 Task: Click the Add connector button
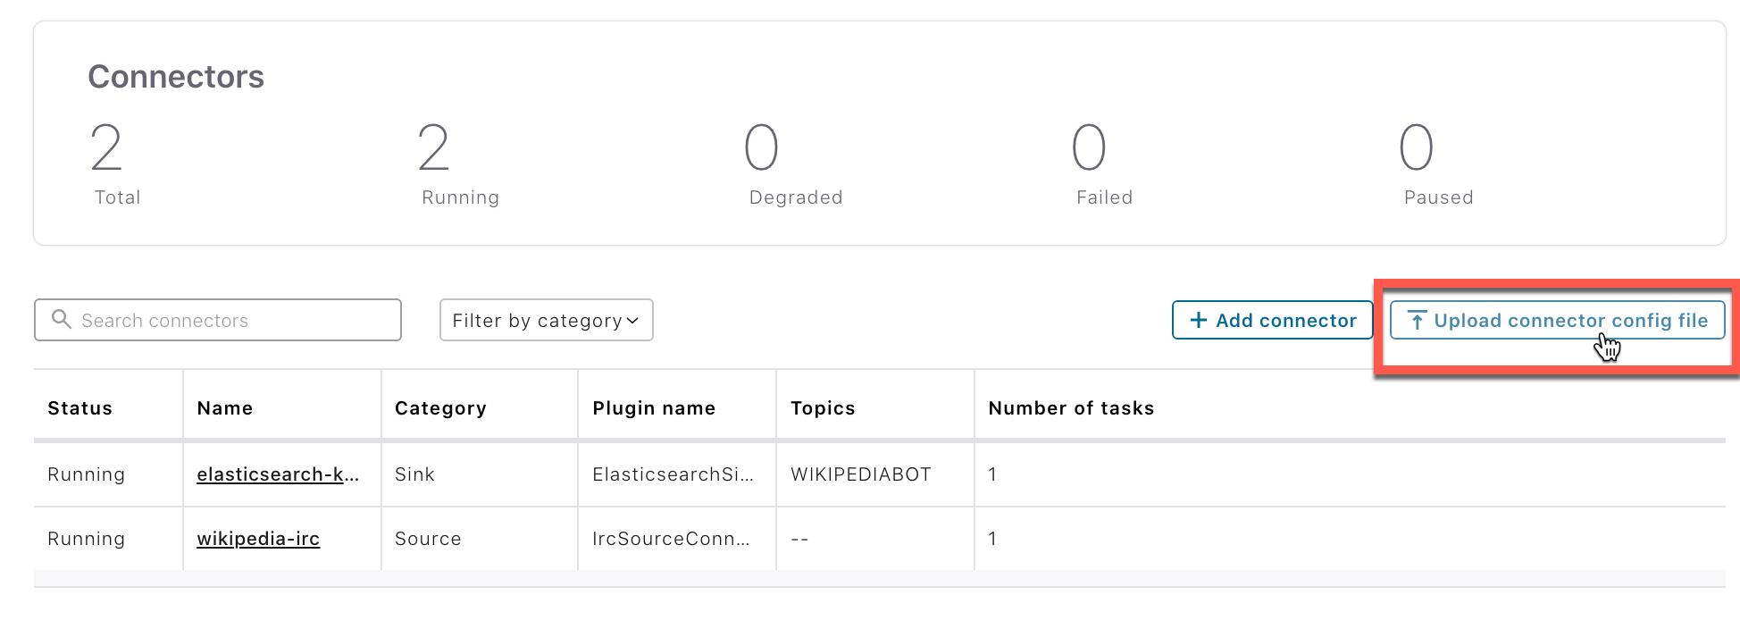(1272, 320)
